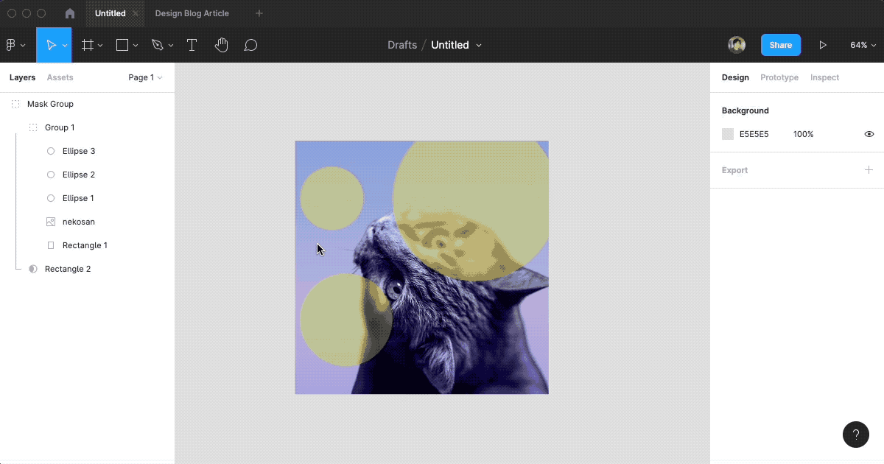Open the Page 1 pages dropdown
This screenshot has height=464, width=884.
tap(145, 77)
